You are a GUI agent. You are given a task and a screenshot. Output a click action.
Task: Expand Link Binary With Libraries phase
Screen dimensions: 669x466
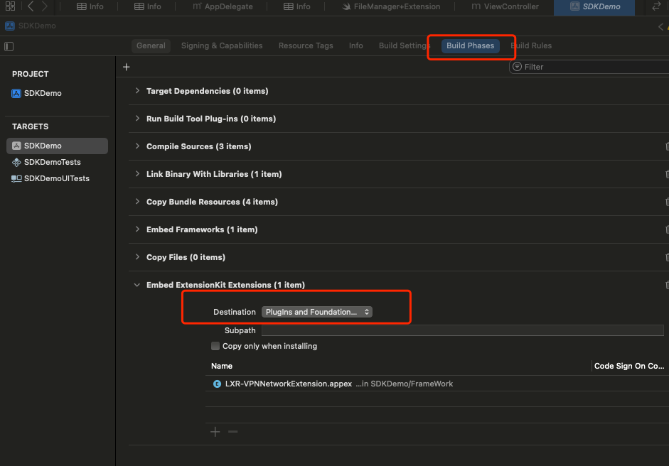click(x=137, y=174)
